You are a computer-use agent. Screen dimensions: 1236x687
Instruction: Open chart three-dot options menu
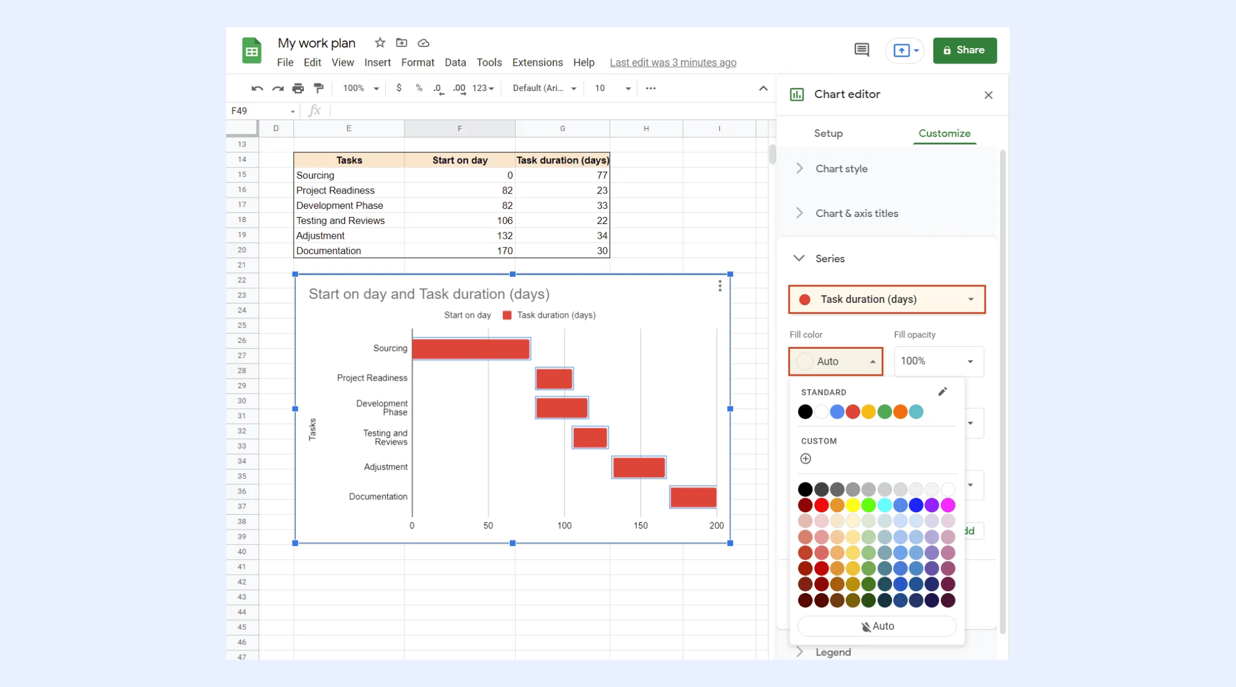pos(720,286)
